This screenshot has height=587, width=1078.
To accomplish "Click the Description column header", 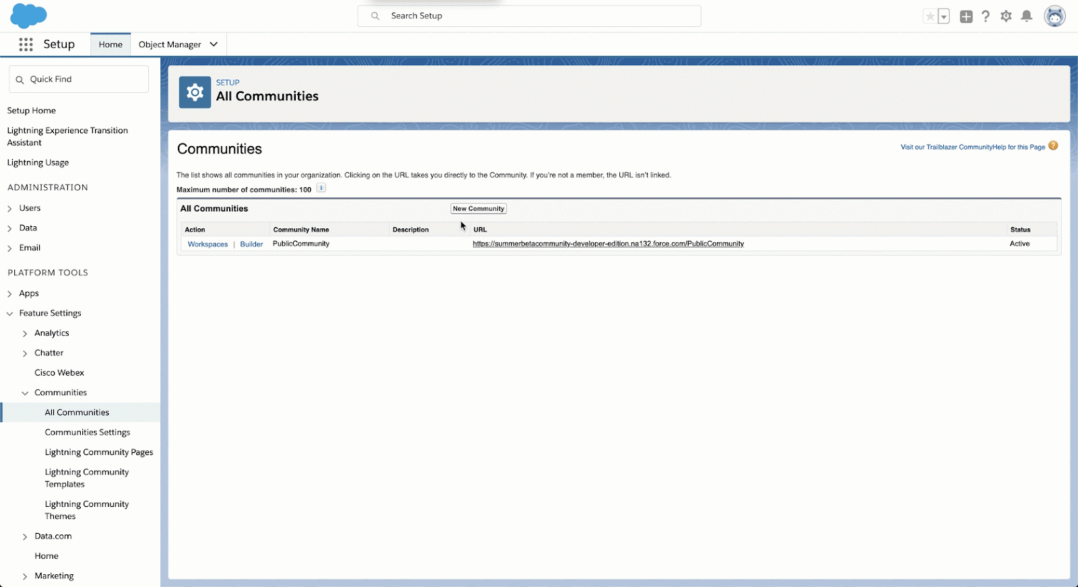I will click(410, 230).
